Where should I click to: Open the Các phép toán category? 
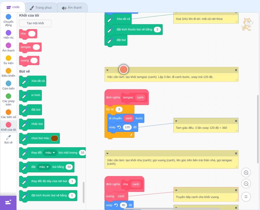[9, 100]
